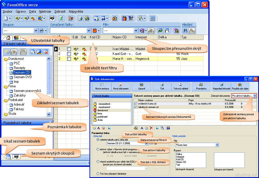Click the green refresh icon in main toolbar
The image size is (259, 178).
pyautogui.click(x=61, y=18)
